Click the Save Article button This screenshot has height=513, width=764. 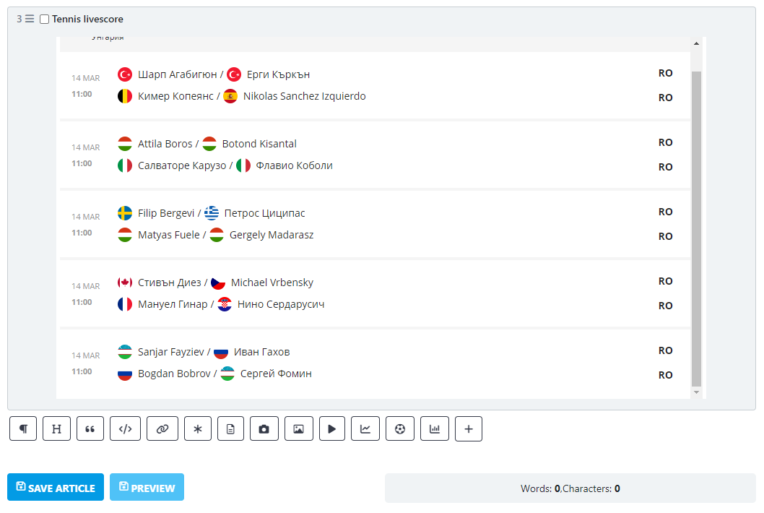(56, 487)
